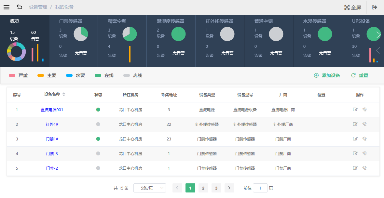The height and width of the screenshot is (198, 384).
Task: Click the 门禁传感器 pie chart
Action: pos(81,34)
